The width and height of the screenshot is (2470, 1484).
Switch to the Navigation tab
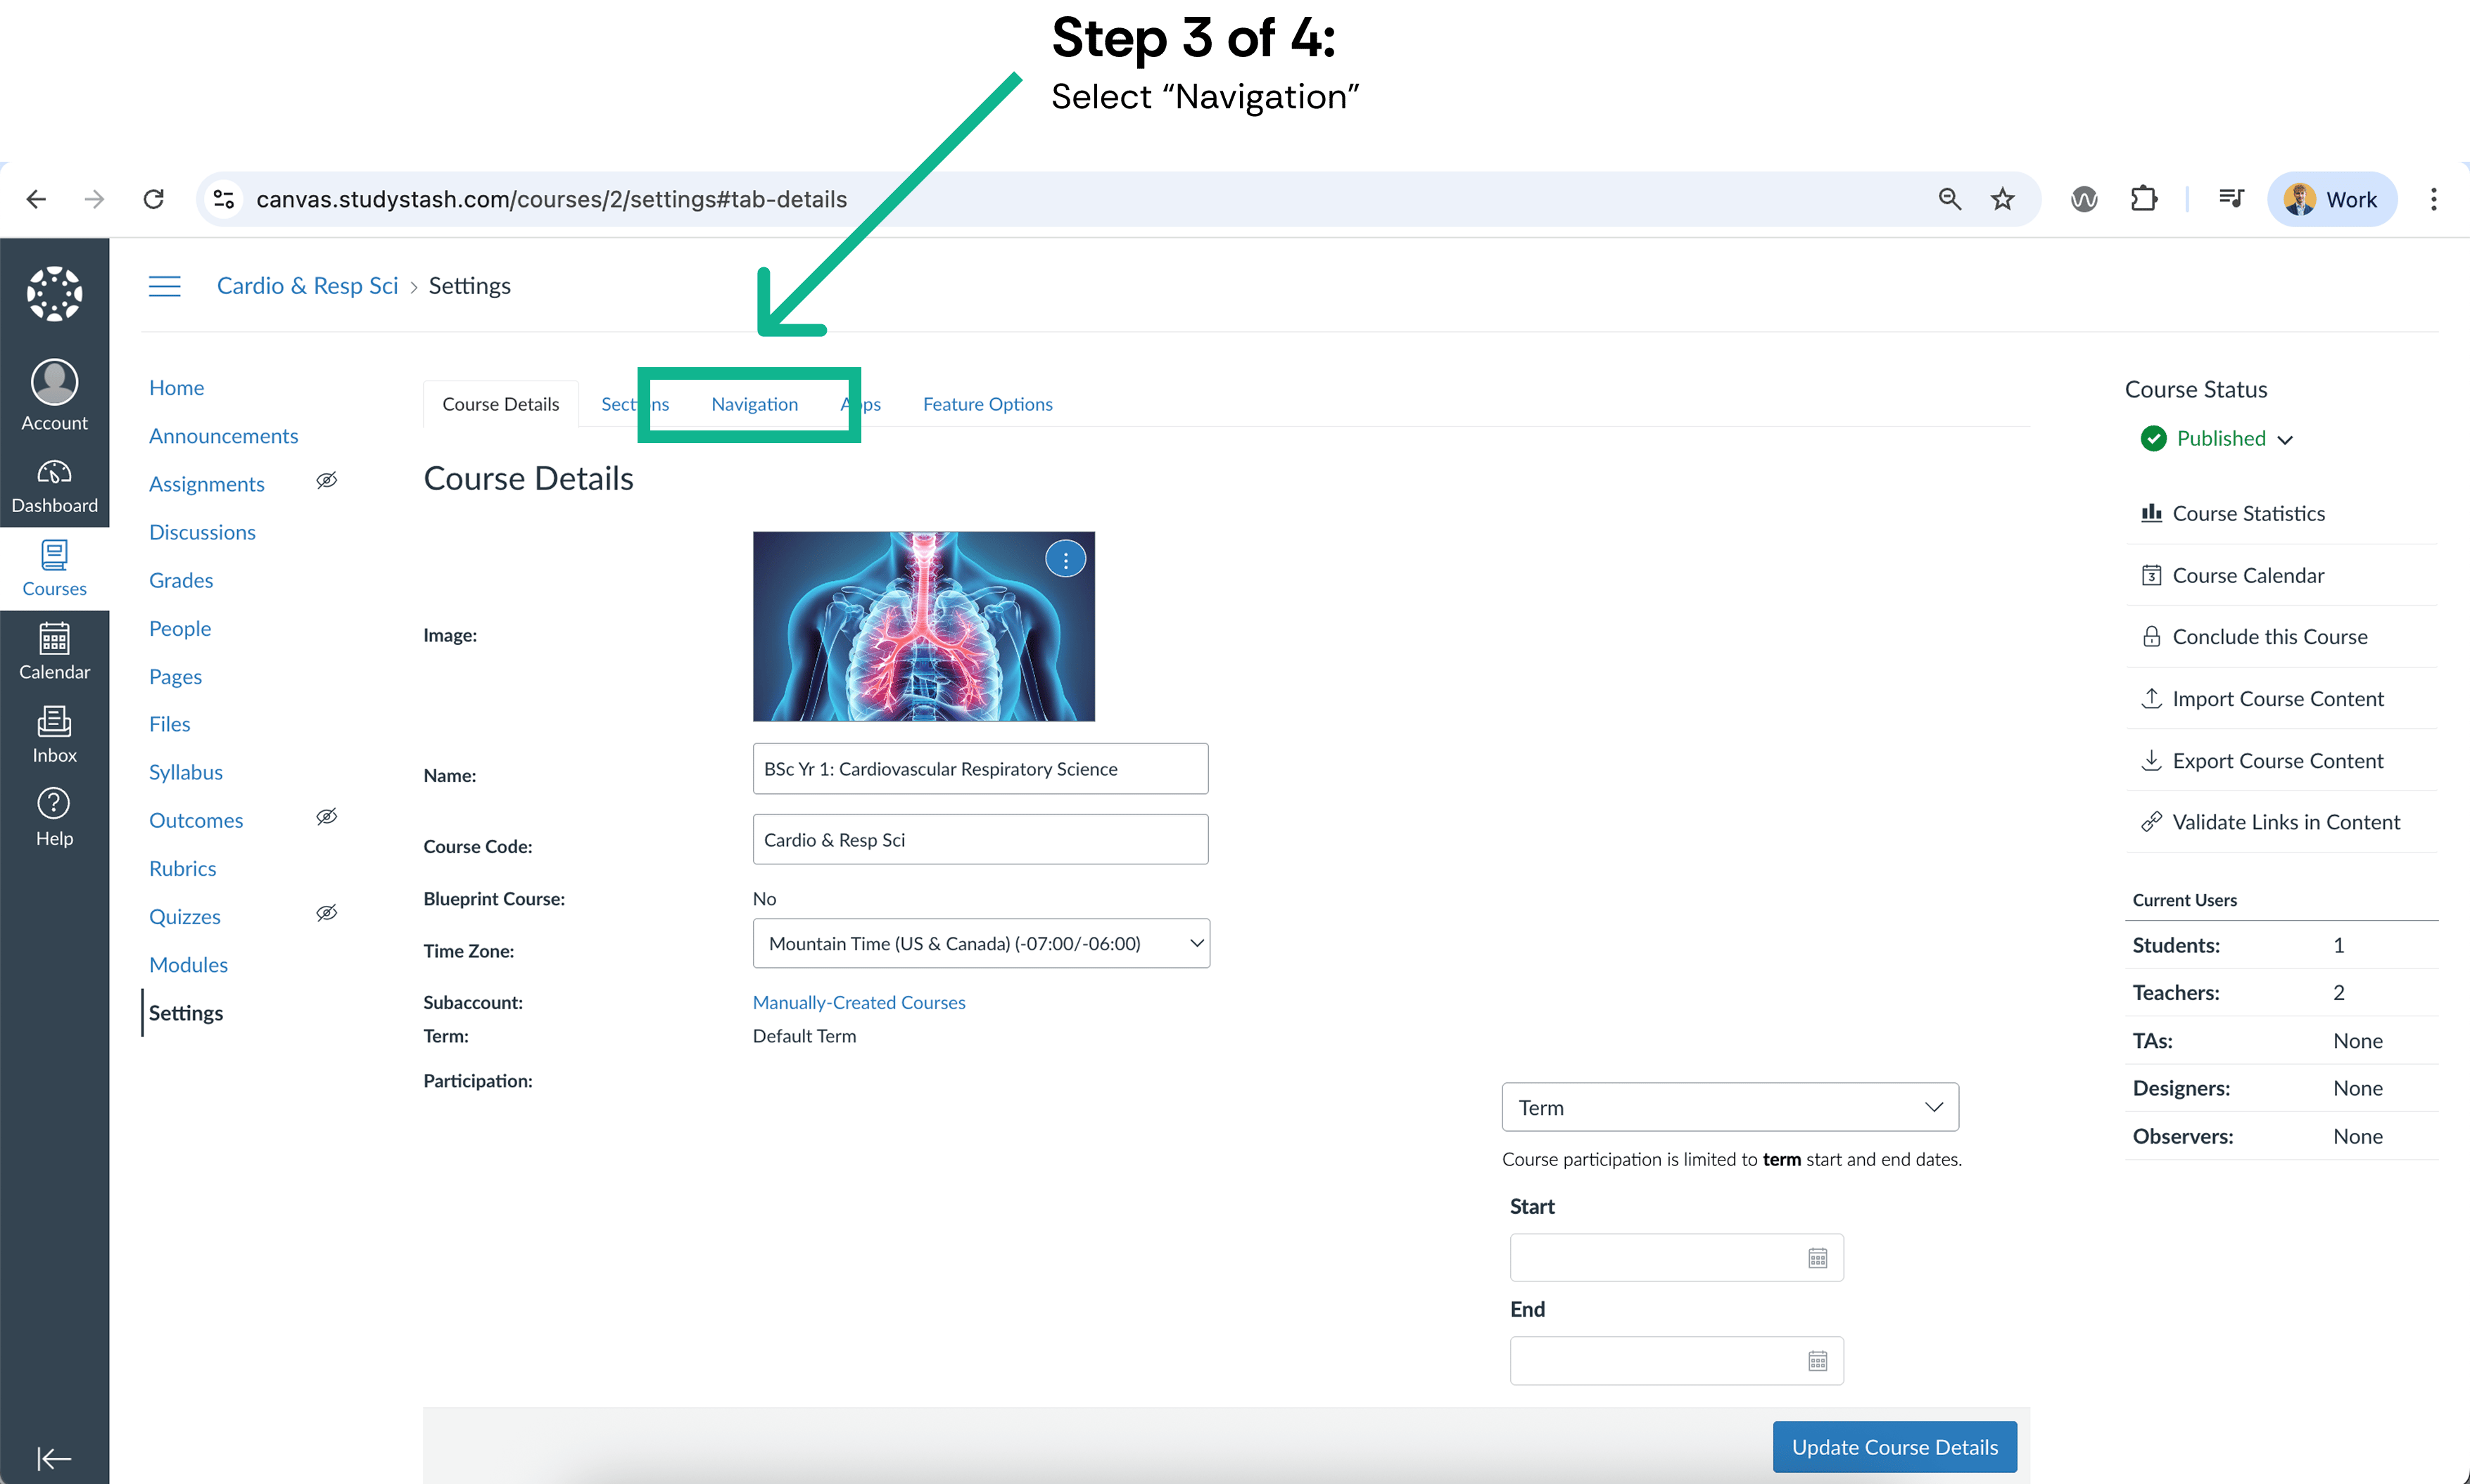(754, 404)
